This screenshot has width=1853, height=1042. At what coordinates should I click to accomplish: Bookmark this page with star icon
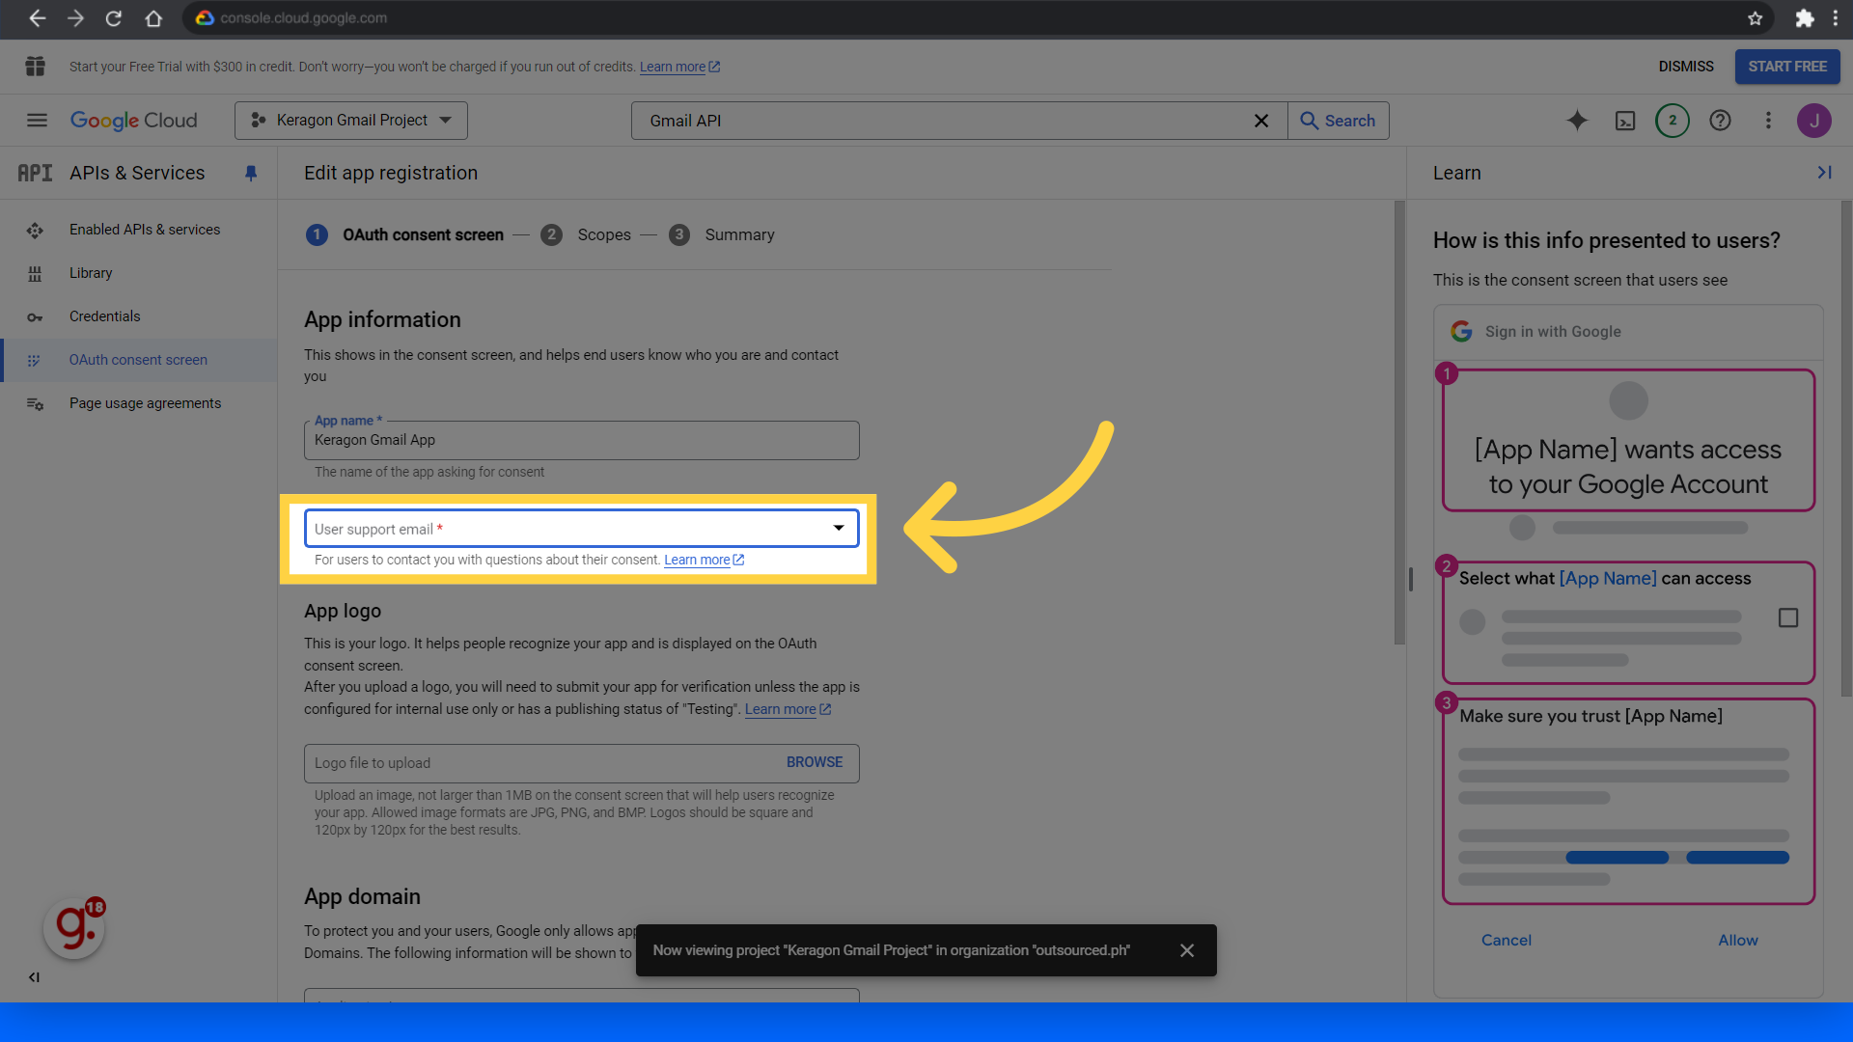(x=1755, y=18)
